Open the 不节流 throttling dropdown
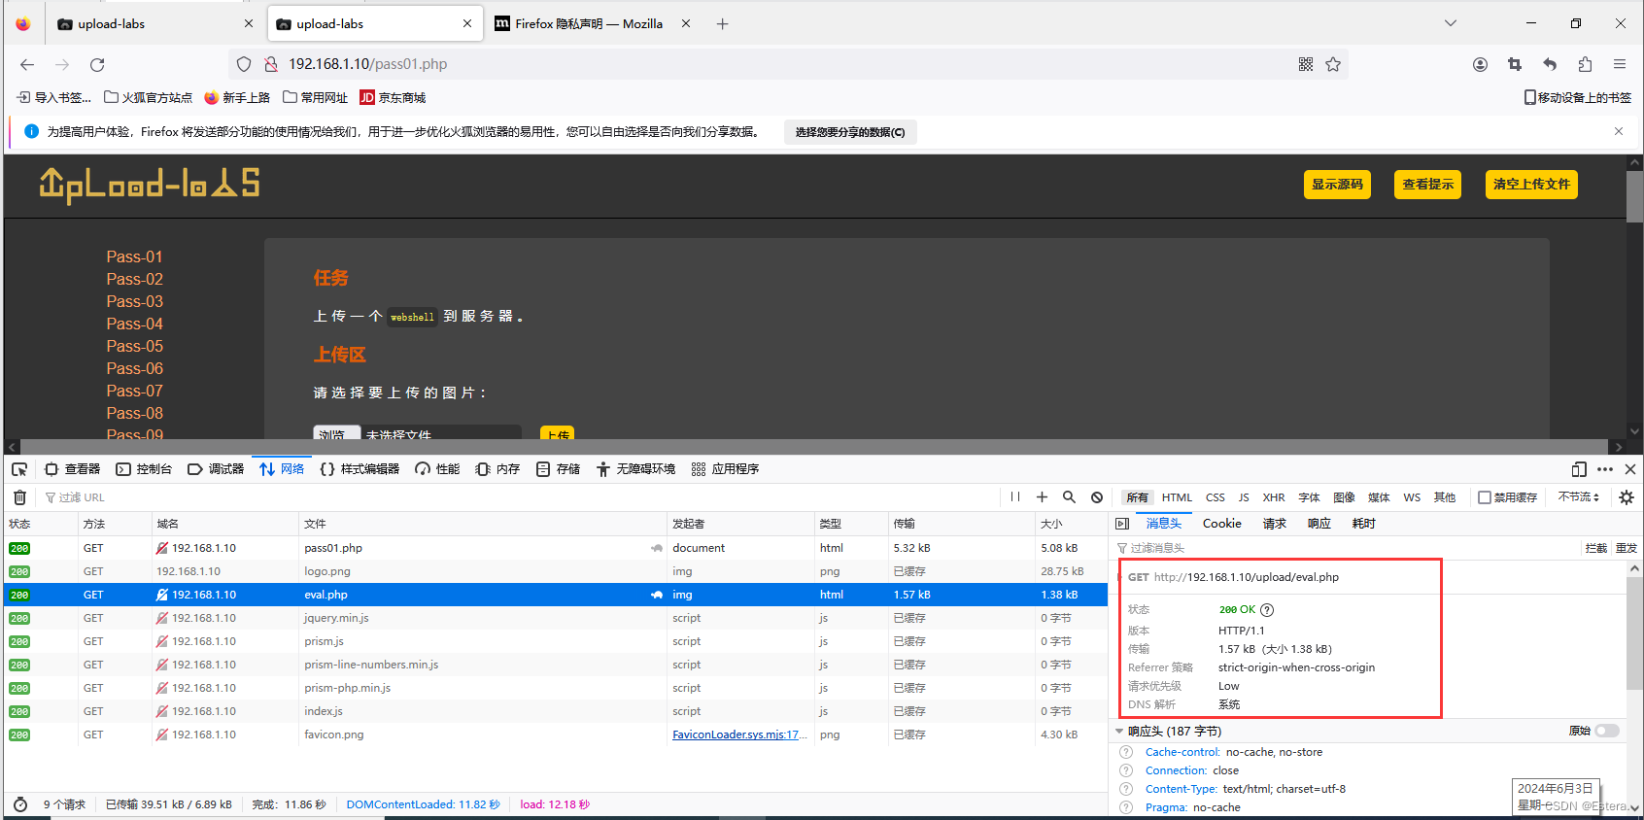Viewport: 1644px width, 820px height. tap(1579, 497)
